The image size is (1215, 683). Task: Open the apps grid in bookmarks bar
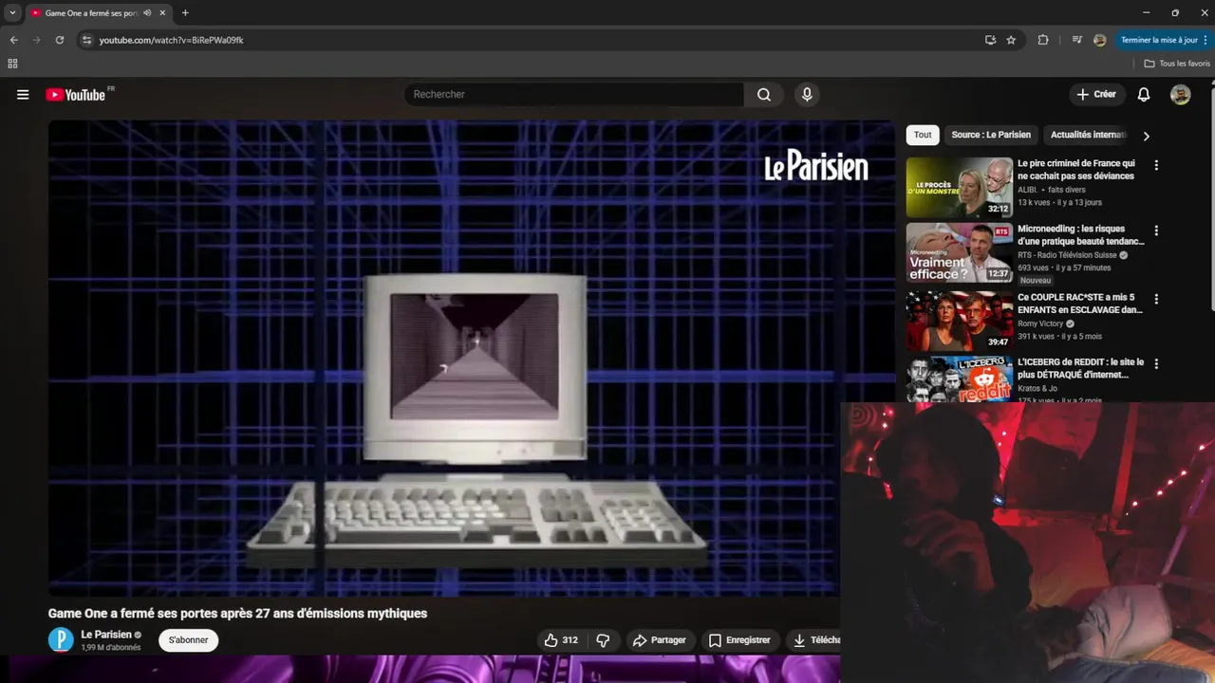point(12,64)
